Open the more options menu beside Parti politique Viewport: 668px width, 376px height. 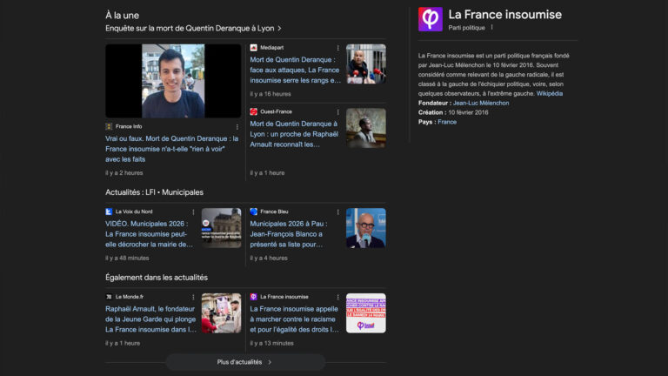click(x=491, y=28)
